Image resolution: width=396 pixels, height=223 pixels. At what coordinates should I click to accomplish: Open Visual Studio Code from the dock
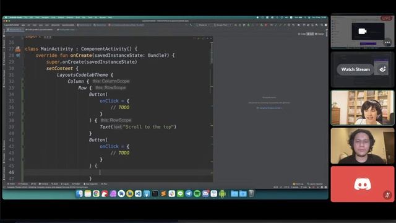pos(138,194)
